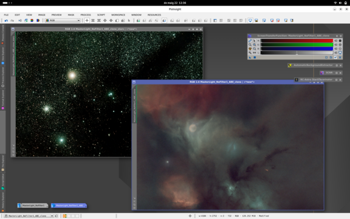The width and height of the screenshot is (350, 219).
Task: Open the view selector dropdown in status bar
Action: point(29,216)
